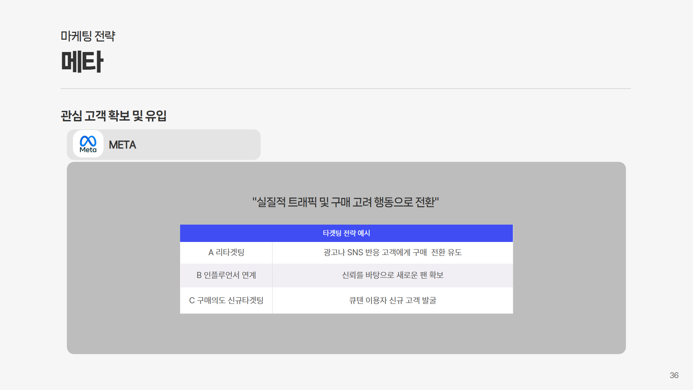This screenshot has height=390, width=693.
Task: Click the Meta infinity logo icon
Action: click(x=88, y=141)
